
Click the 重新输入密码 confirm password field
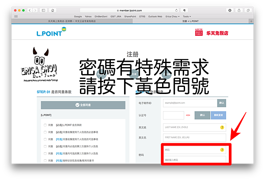coord(194,159)
